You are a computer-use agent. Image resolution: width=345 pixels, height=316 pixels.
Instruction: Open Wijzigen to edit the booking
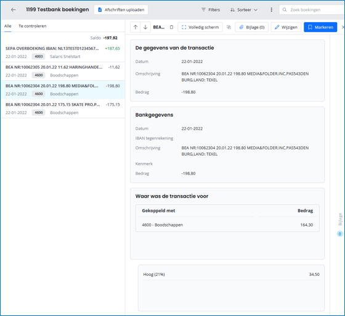286,27
